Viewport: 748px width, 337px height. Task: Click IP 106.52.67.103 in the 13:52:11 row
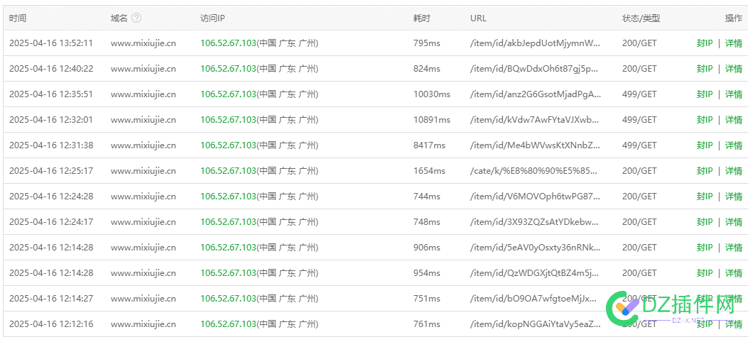coord(228,43)
